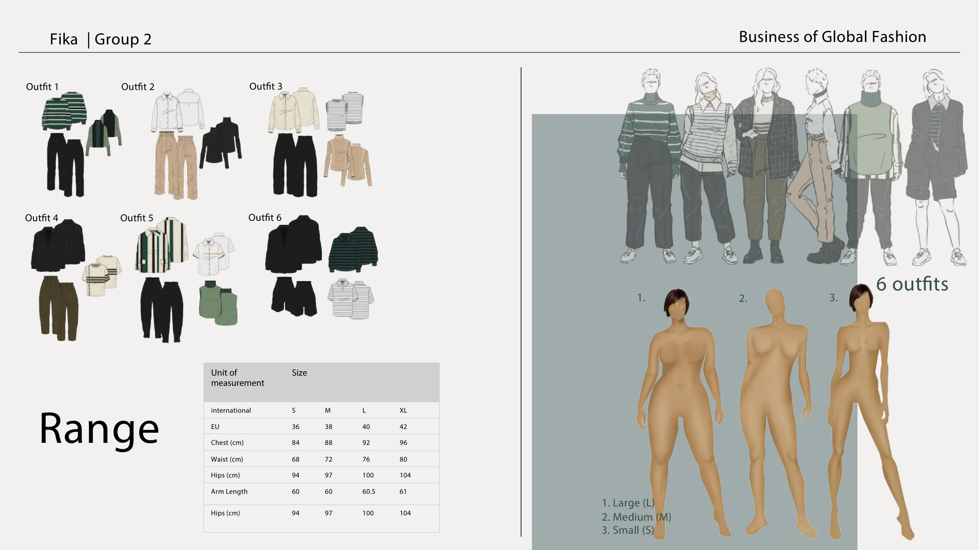Click Outfit 3 cream overshirt jacket
The height and width of the screenshot is (550, 979).
click(x=294, y=110)
